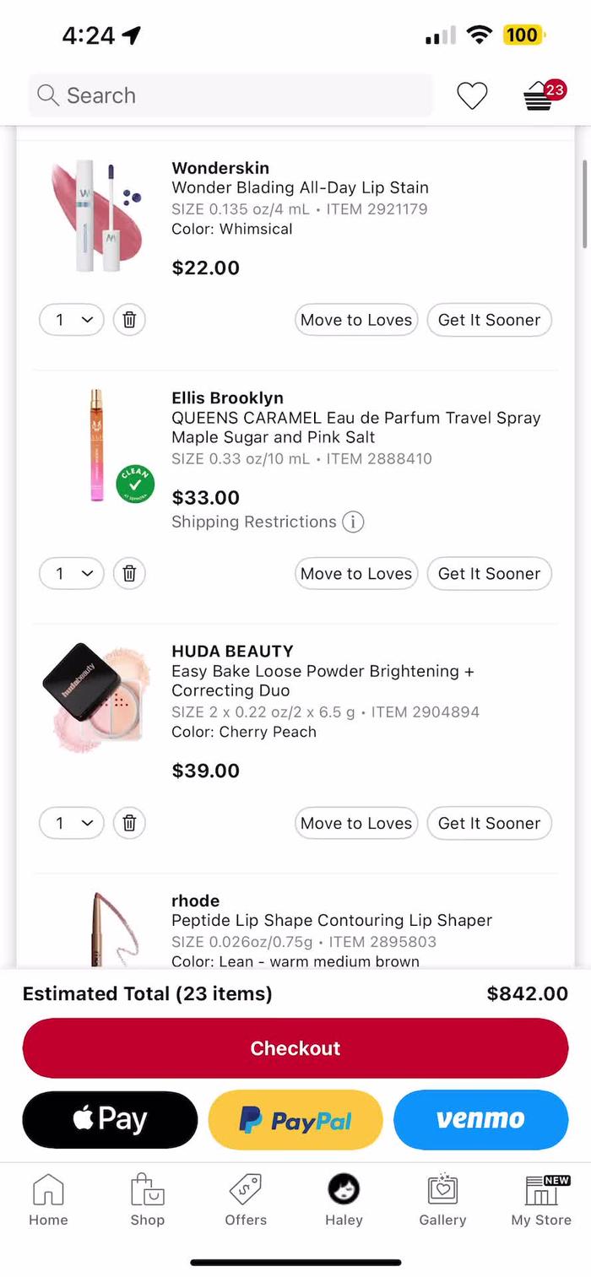Delete the Wonderskin lip stain item

tap(129, 320)
